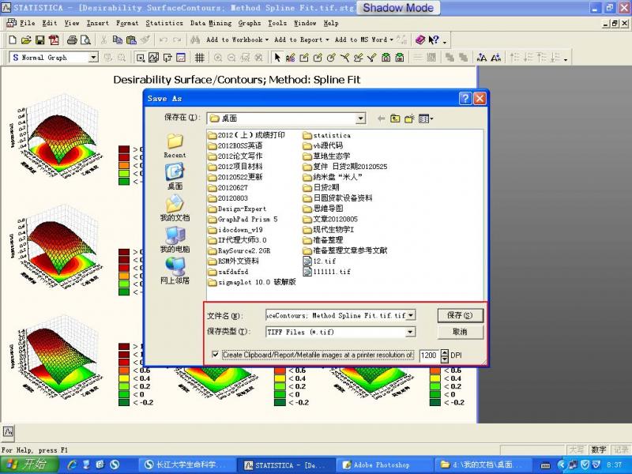Image resolution: width=632 pixels, height=474 pixels.
Task: Open Print Preview from the toolbar
Action: click(x=85, y=39)
